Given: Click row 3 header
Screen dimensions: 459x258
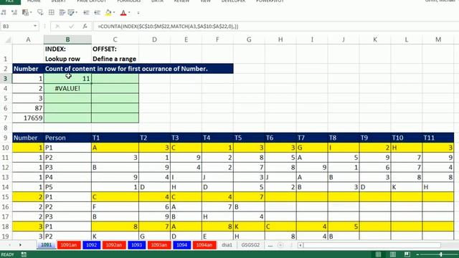Looking at the screenshot, I should [6, 78].
